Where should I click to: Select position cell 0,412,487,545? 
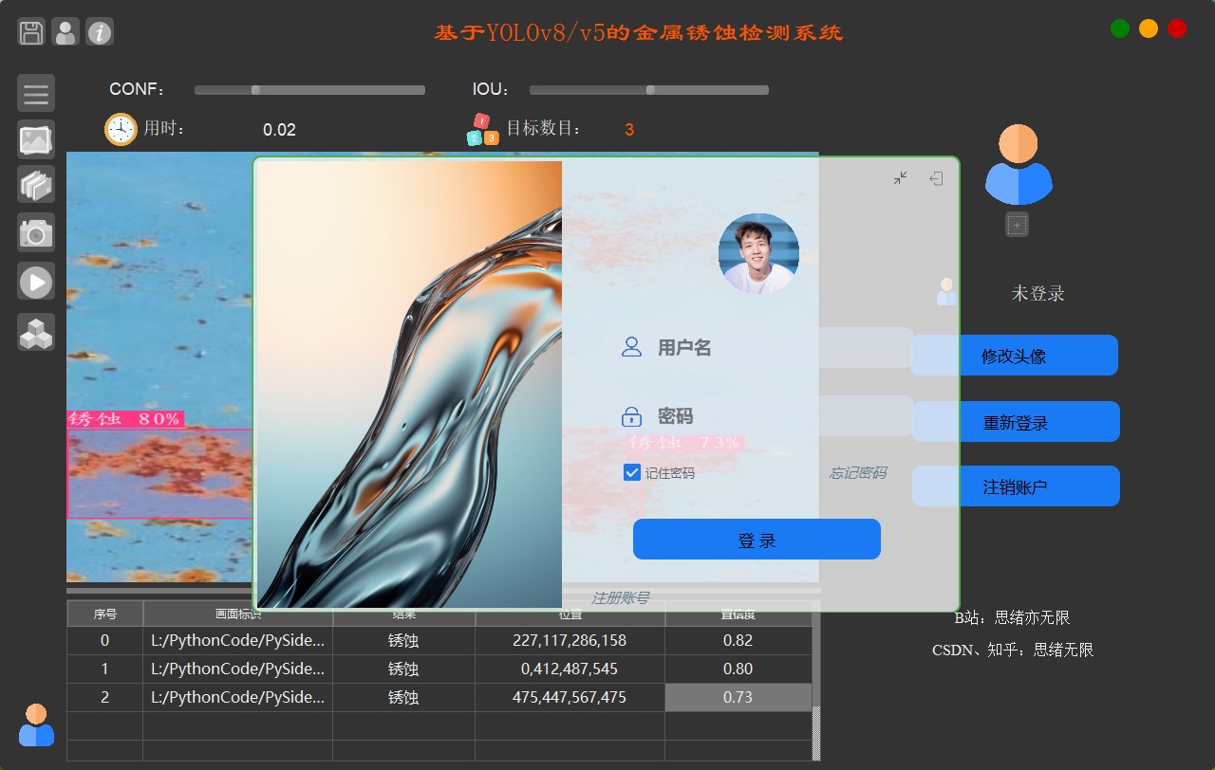(x=570, y=669)
